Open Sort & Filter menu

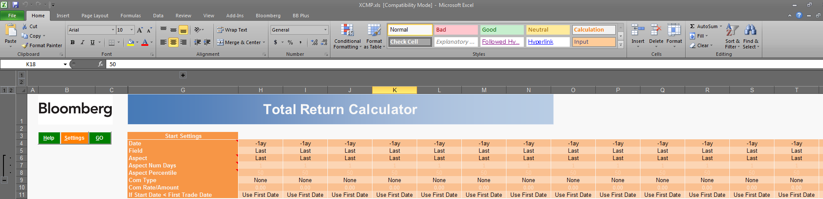[x=732, y=36]
